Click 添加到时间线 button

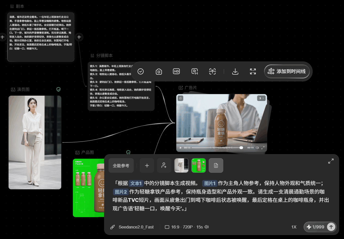287,72
